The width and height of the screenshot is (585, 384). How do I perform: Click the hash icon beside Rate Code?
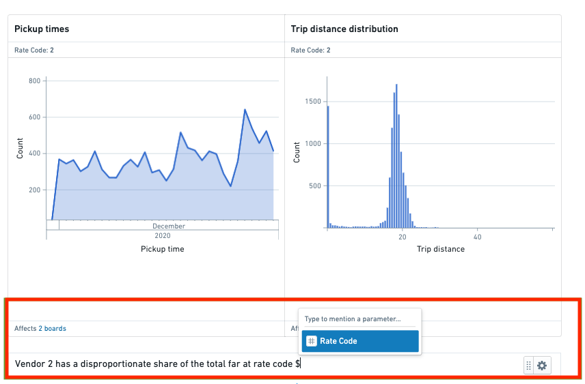pyautogui.click(x=312, y=341)
